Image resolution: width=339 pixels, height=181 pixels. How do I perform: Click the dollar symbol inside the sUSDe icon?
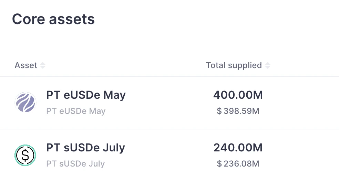click(x=25, y=156)
